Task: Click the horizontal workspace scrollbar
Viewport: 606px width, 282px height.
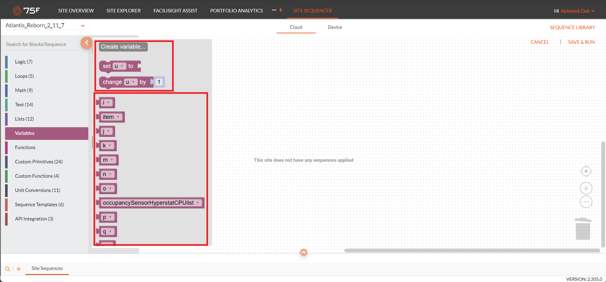Action: click(472, 251)
